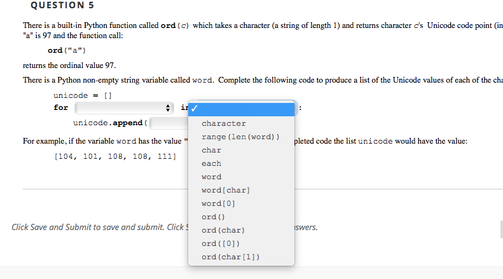Select the 'word' option
The height and width of the screenshot is (279, 503).
click(212, 177)
